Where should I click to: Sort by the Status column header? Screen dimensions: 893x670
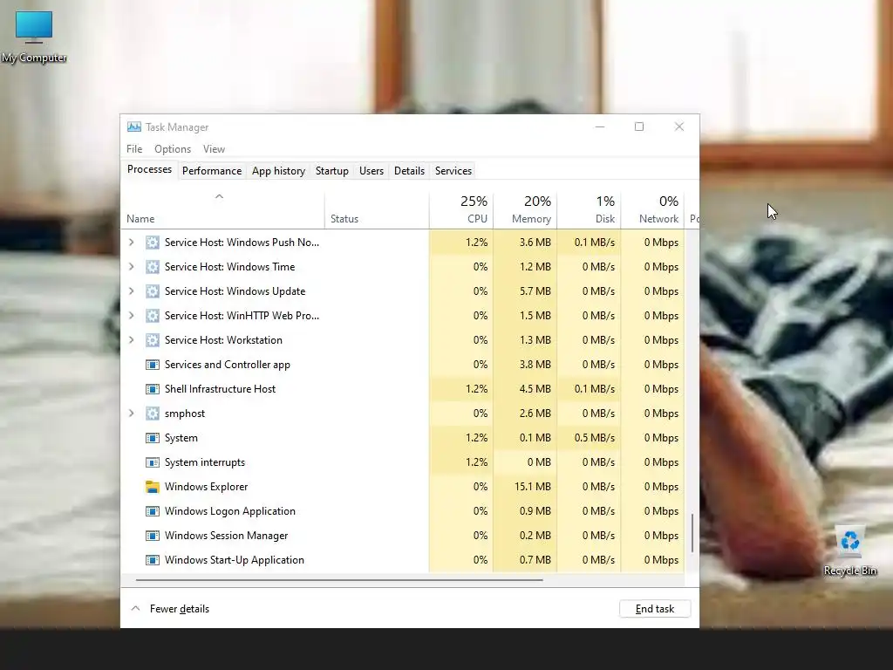pos(377,211)
